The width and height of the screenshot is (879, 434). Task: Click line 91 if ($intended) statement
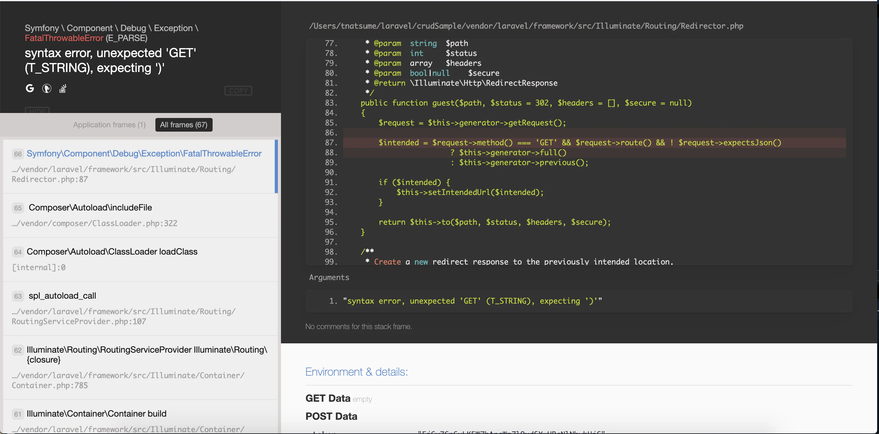414,183
